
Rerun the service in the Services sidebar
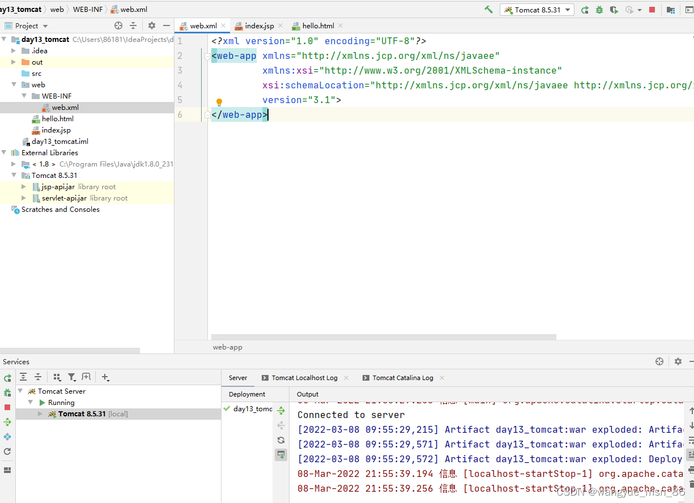point(7,378)
